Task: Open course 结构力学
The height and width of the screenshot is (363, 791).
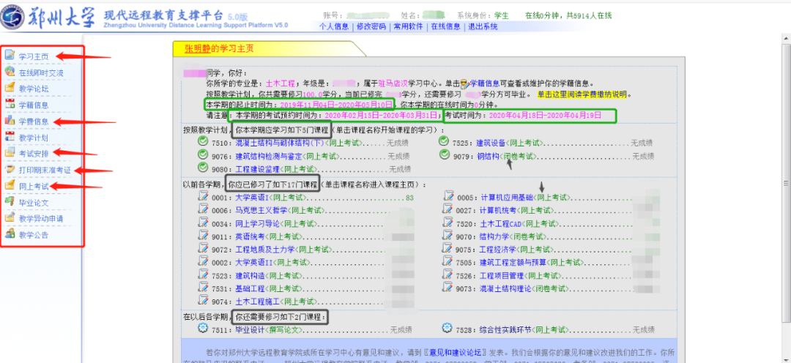Action: [494, 236]
